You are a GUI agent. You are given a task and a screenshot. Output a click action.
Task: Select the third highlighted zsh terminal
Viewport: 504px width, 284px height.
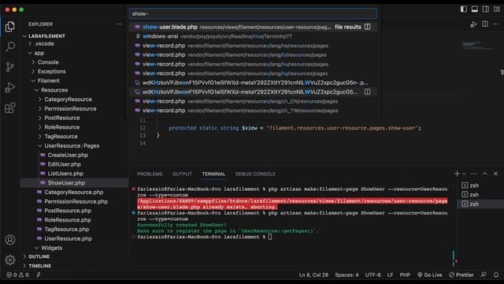click(480, 204)
